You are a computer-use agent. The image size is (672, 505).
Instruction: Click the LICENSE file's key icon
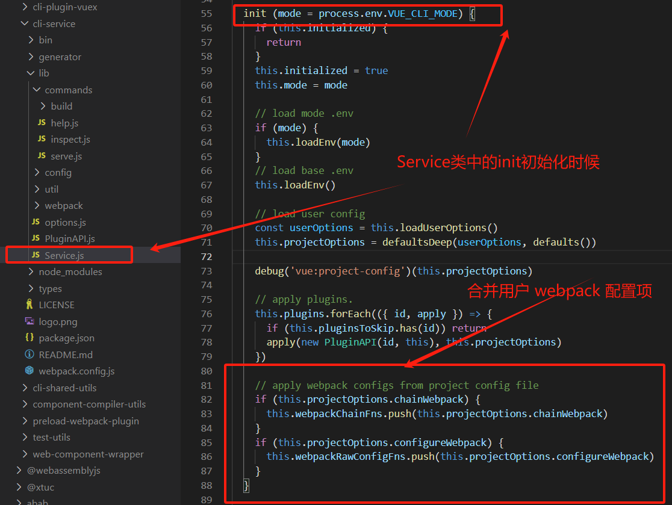pyautogui.click(x=29, y=305)
